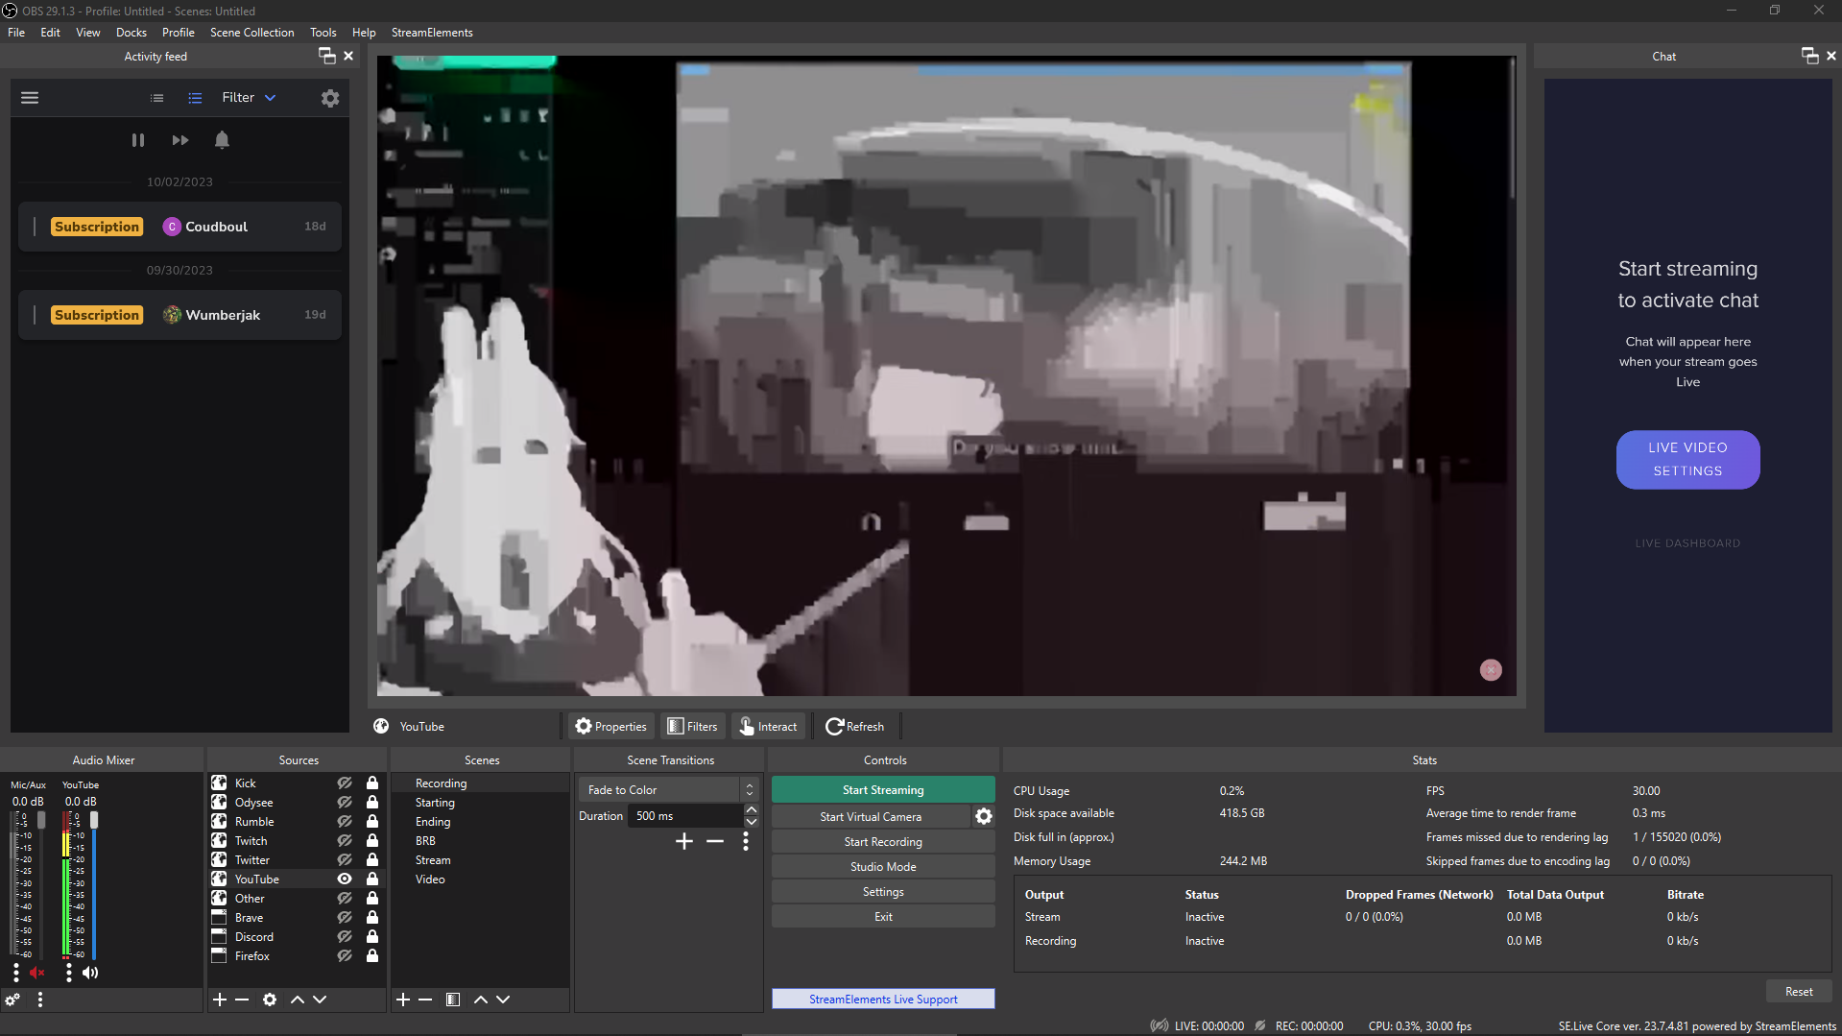Screen dimensions: 1842x1036
Task: Decrease transition duration with down arrow
Action: pyautogui.click(x=752, y=822)
